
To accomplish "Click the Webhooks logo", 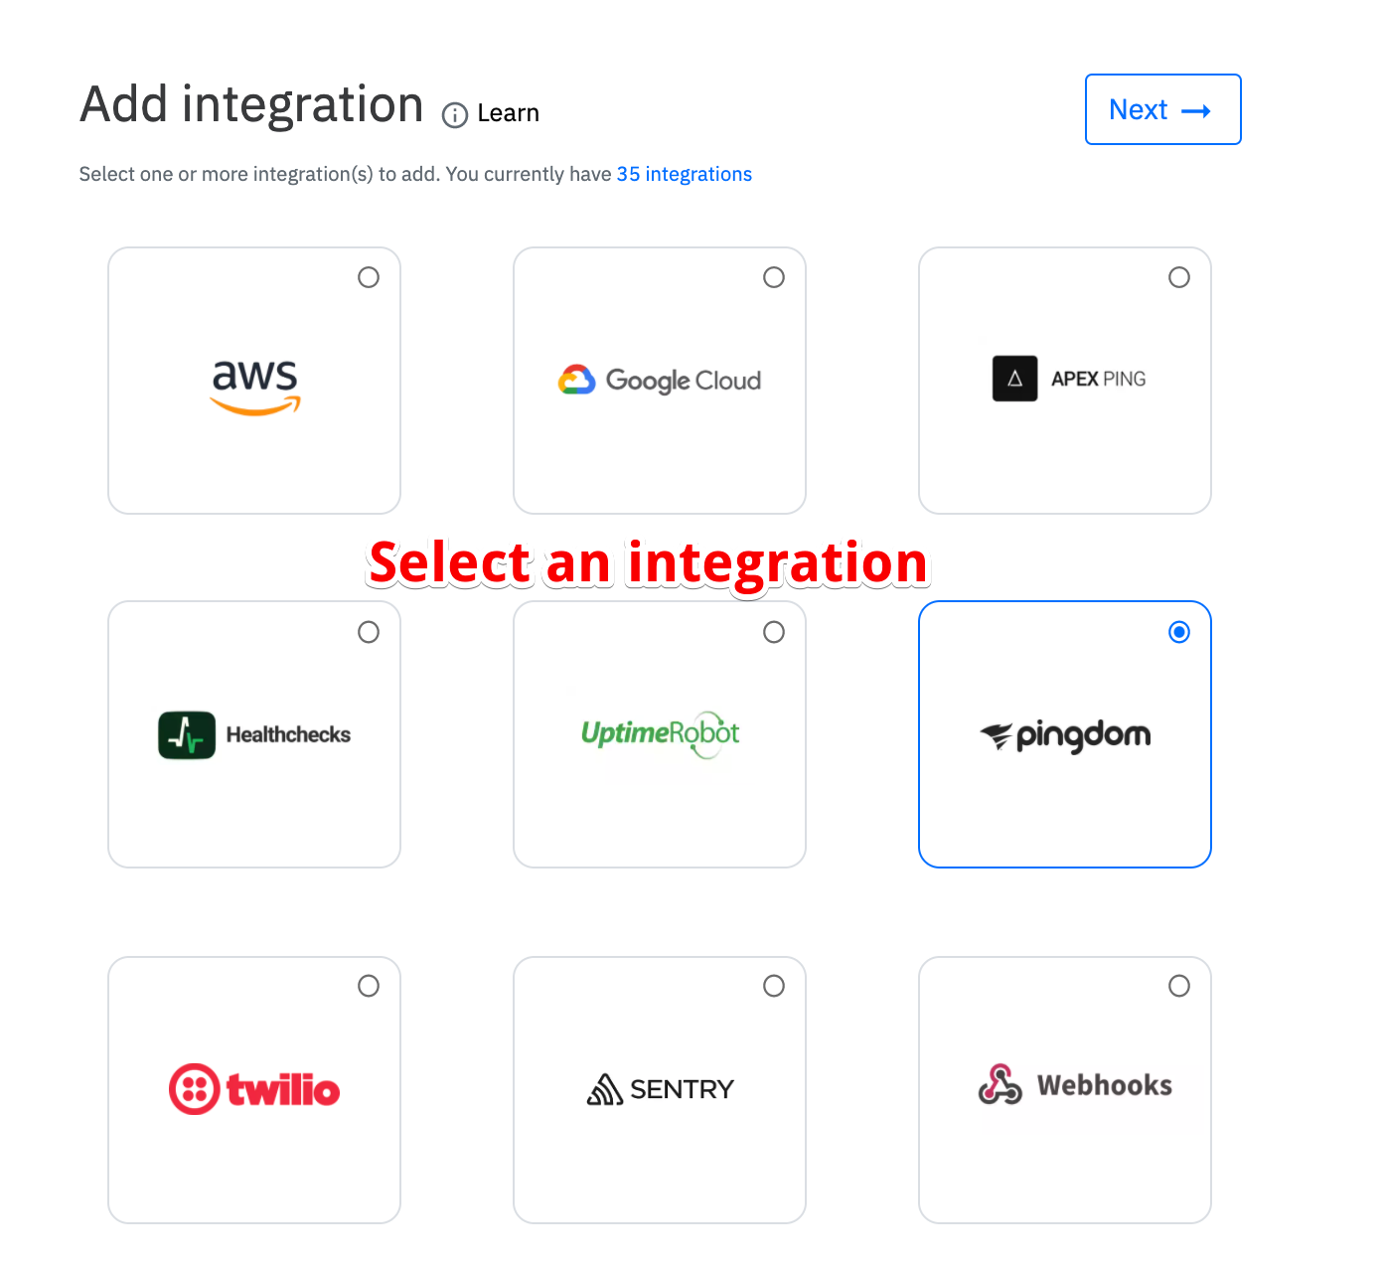I will pyautogui.click(x=1075, y=1085).
